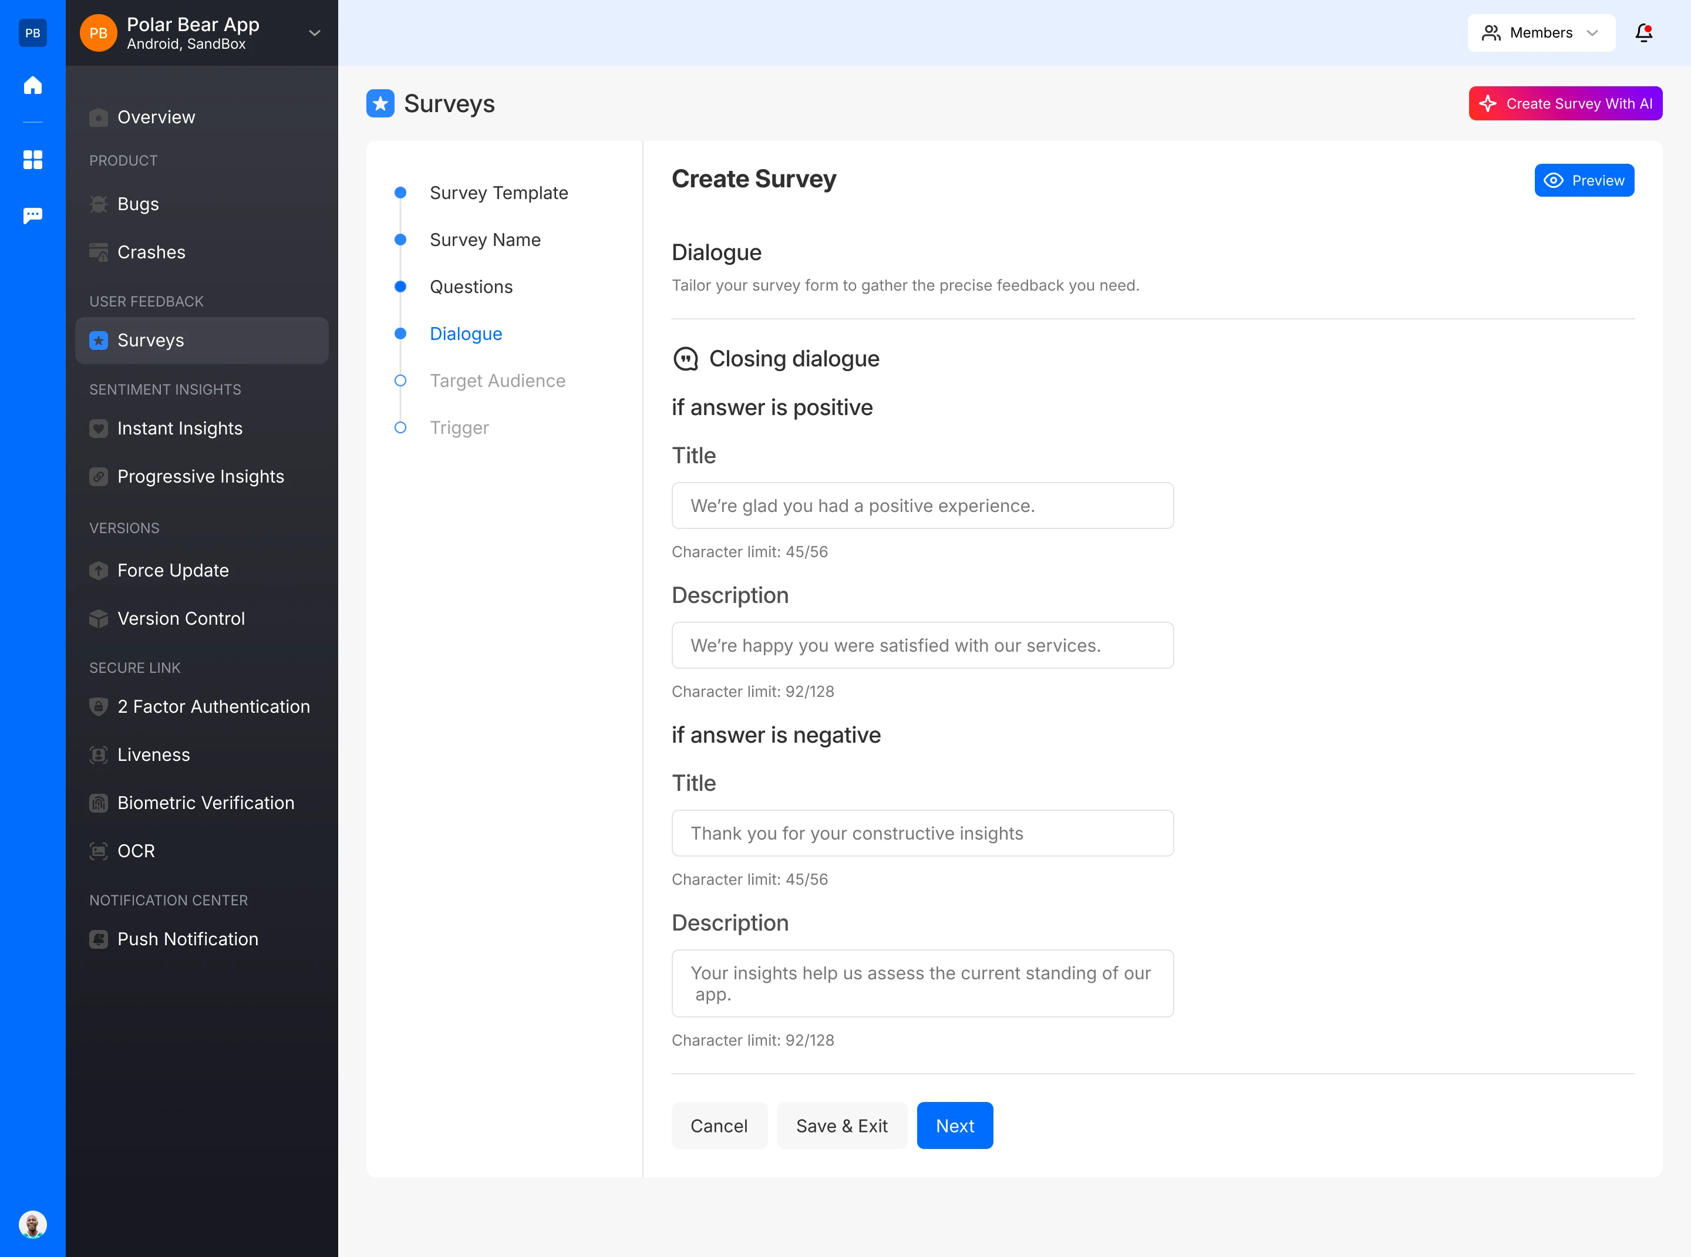Viewport: 1691px width, 1257px height.
Task: Click the positive answer Title field
Action: tap(922, 506)
